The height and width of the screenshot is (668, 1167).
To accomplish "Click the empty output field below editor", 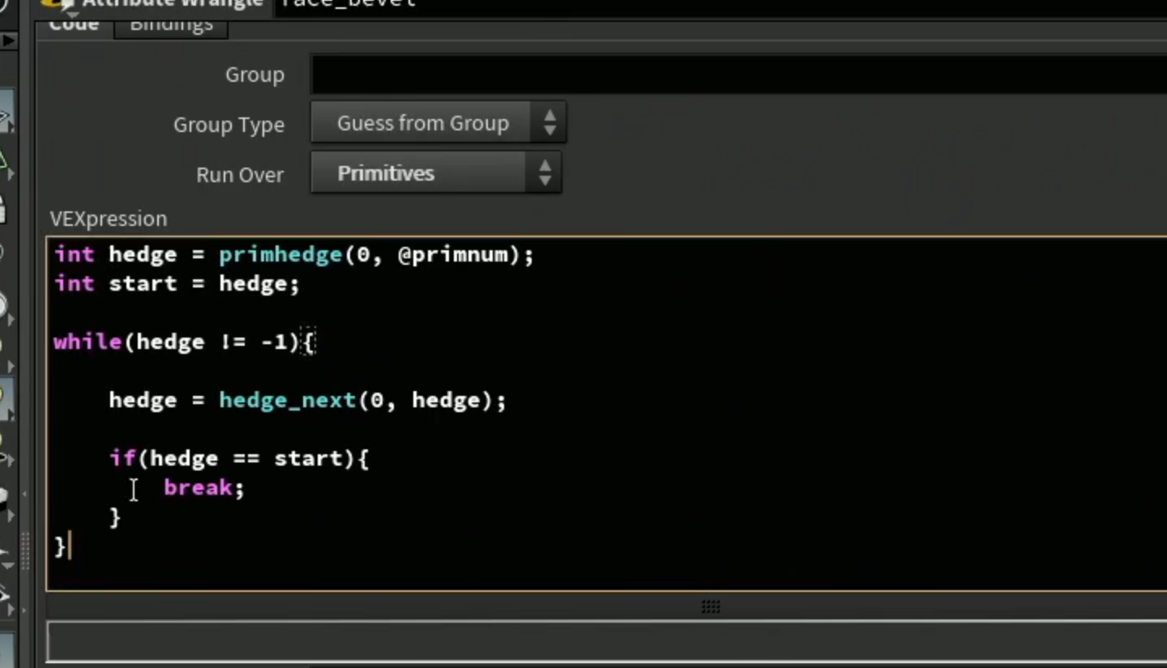I will pos(607,642).
